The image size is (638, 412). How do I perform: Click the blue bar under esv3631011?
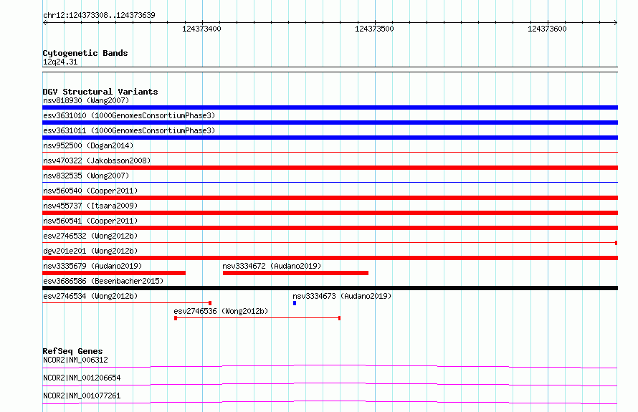point(330,138)
